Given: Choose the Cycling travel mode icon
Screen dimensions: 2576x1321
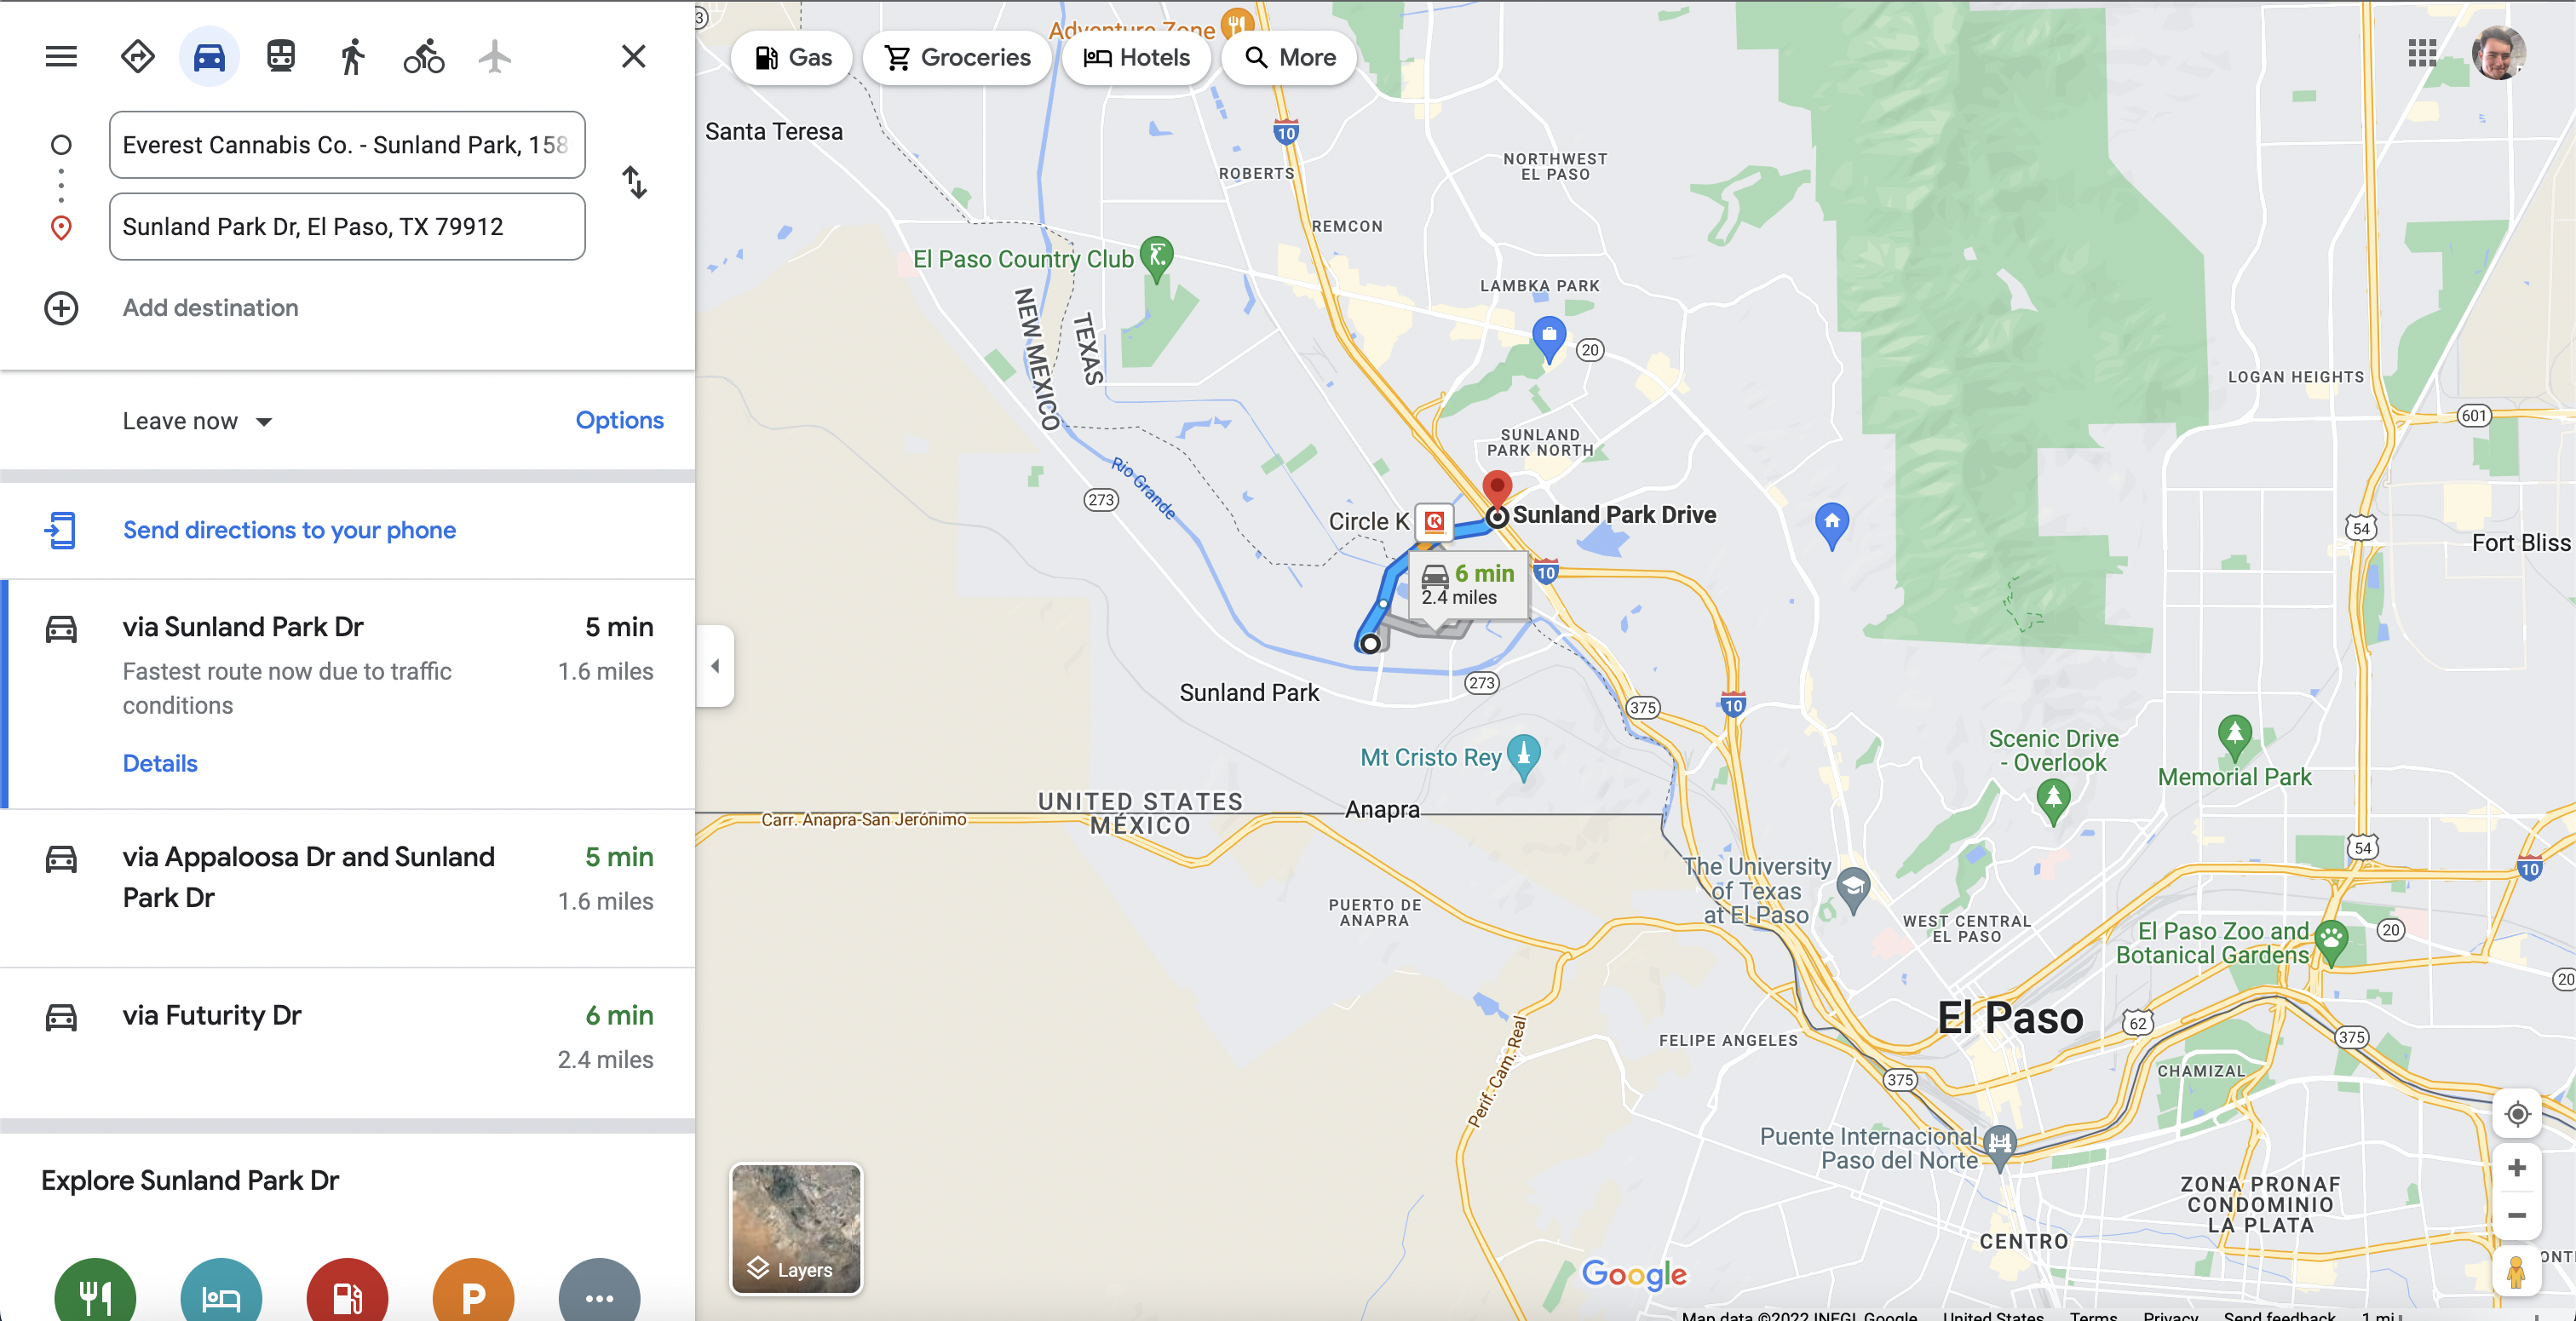Looking at the screenshot, I should (x=424, y=57).
